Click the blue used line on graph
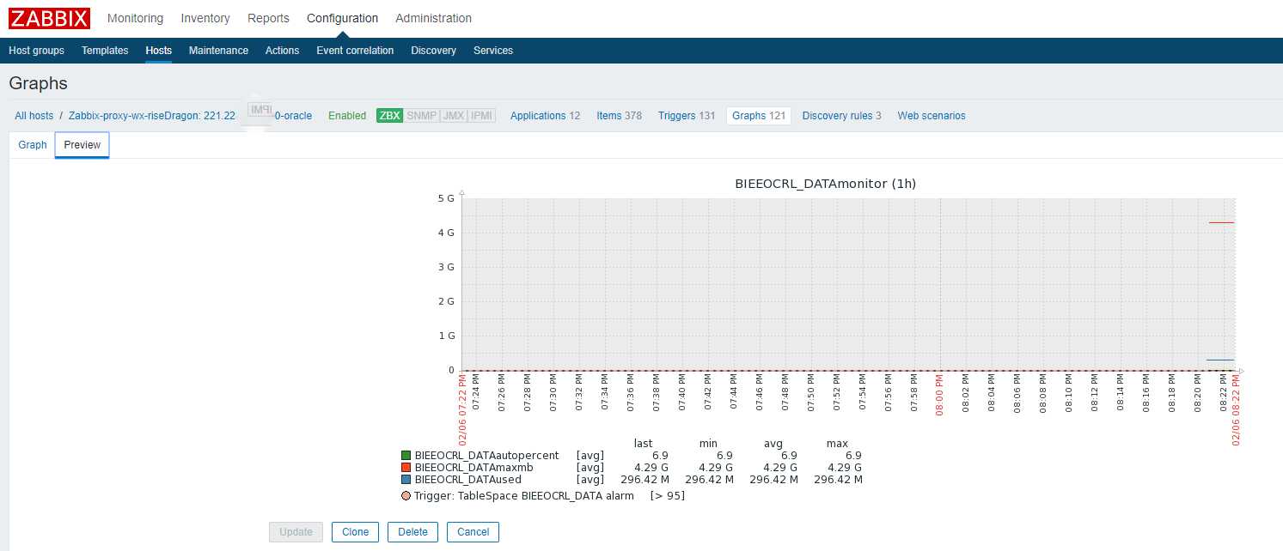Viewport: 1283px width, 551px height. pos(1219,360)
